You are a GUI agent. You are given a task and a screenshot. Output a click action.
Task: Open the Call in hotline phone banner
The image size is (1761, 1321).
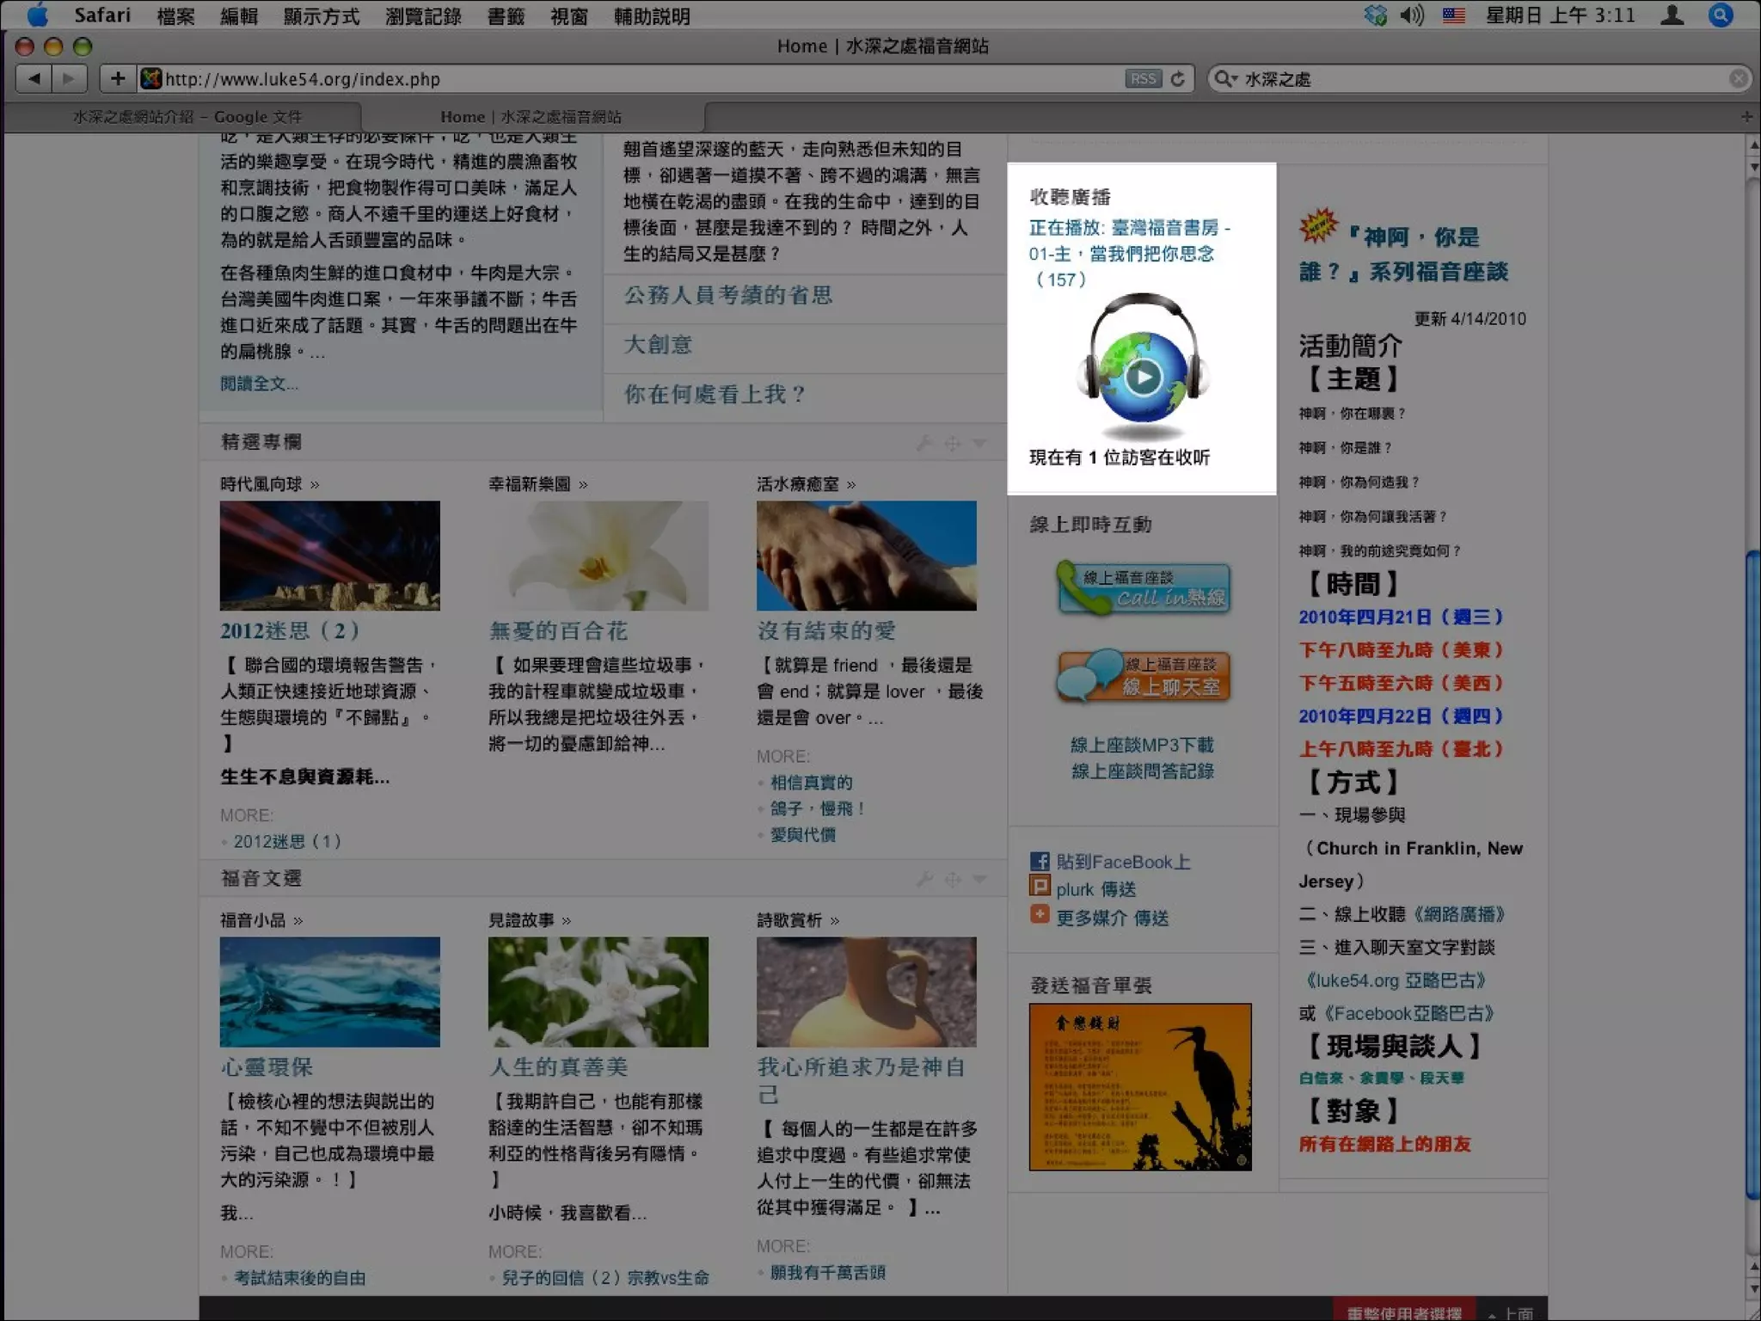1143,588
